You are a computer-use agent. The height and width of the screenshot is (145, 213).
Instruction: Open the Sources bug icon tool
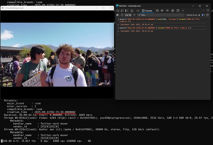(x=157, y=10)
